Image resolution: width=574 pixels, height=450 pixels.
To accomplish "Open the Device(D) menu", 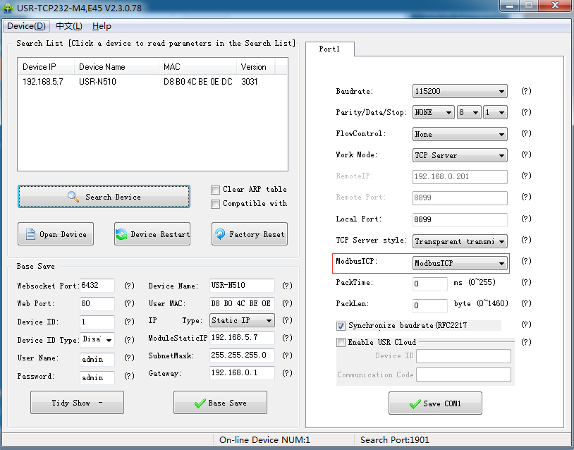I will (x=26, y=26).
